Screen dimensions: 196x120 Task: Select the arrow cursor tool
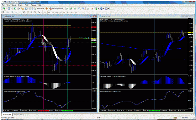(x=4, y=12)
